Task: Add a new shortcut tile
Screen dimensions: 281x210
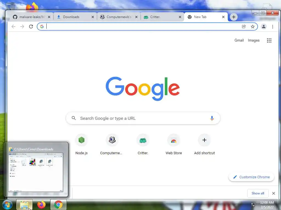Action: coord(204,144)
